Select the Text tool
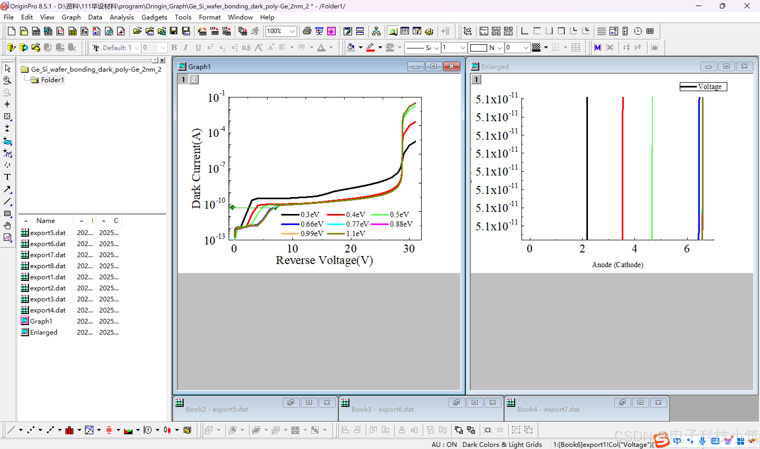 coord(7,177)
